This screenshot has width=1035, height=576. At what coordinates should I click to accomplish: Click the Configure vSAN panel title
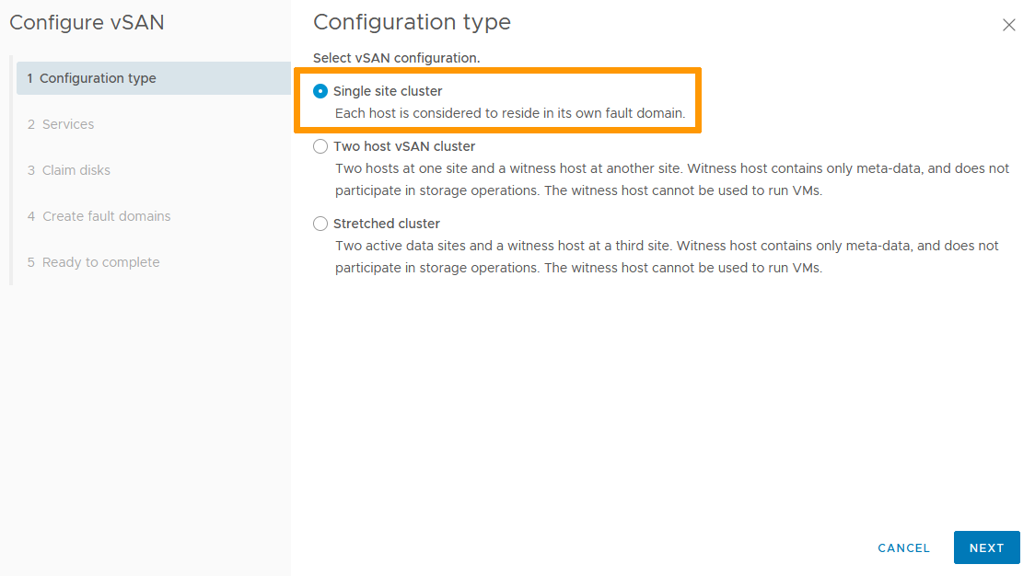coord(87,22)
